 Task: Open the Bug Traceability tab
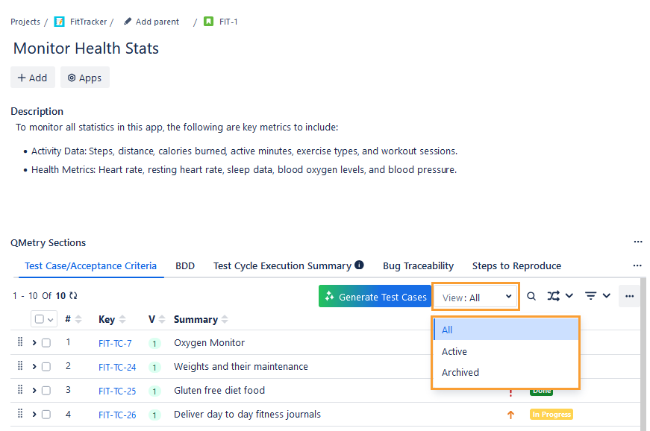click(418, 265)
